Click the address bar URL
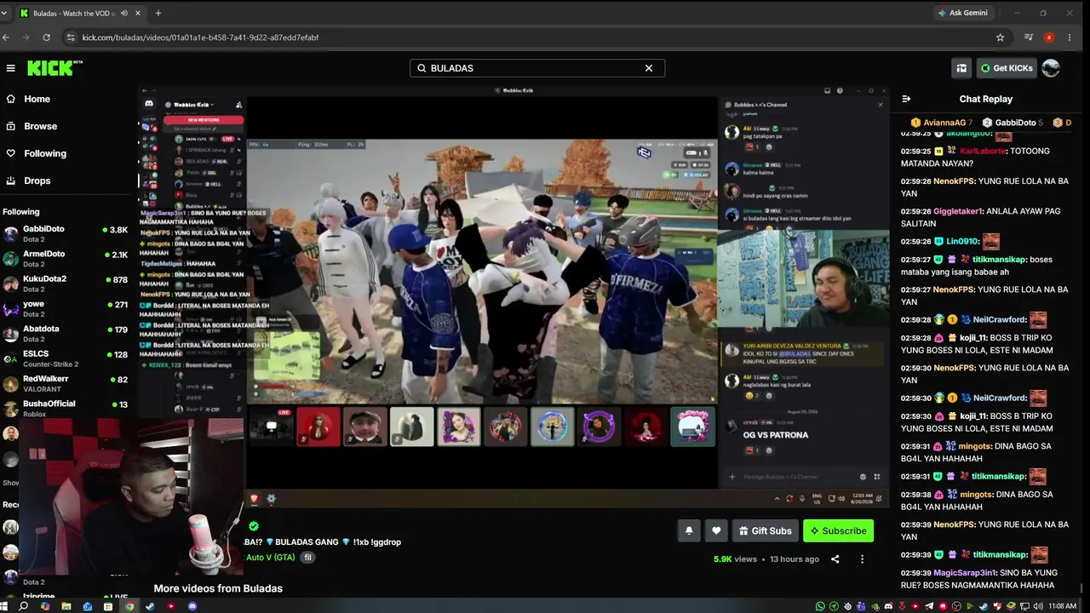1090x613 pixels. tap(200, 37)
